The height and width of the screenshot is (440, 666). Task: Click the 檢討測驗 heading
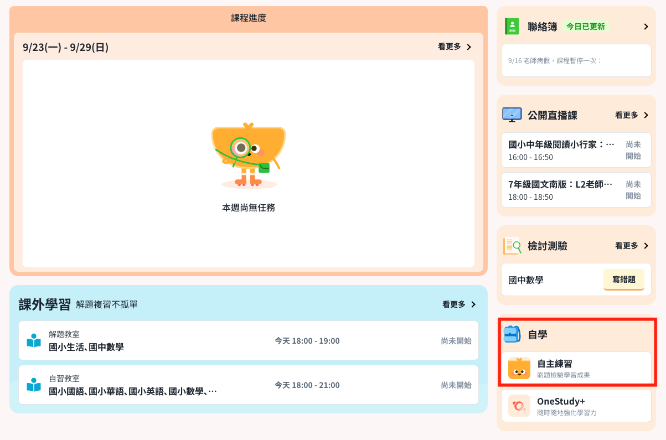pos(548,246)
